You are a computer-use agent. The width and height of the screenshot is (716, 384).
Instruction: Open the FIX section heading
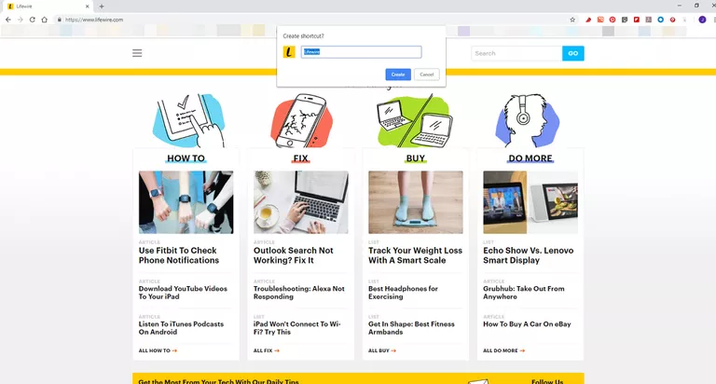pos(300,158)
